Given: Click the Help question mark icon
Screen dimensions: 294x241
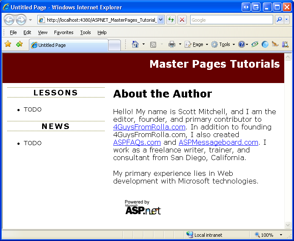Looking at the screenshot, I should click(241, 44).
